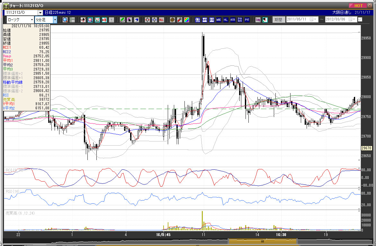Click the 期間 period button
Image resolution: width=376 pixels, height=246 pixels.
(x=279, y=20)
